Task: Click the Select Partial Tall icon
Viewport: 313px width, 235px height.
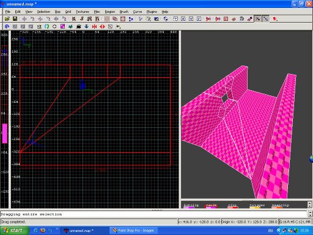Action: (89, 19)
